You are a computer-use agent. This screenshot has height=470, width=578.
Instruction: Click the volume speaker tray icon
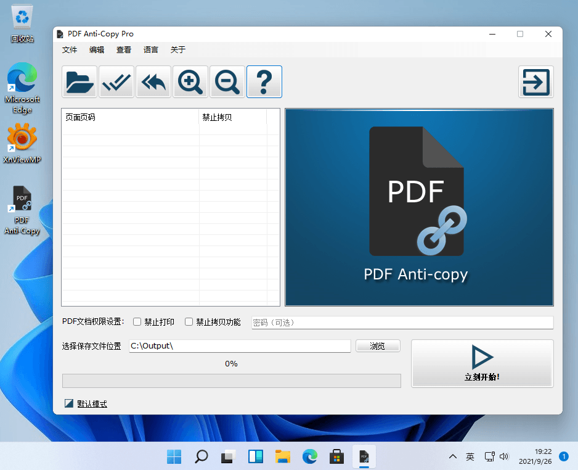click(x=504, y=456)
